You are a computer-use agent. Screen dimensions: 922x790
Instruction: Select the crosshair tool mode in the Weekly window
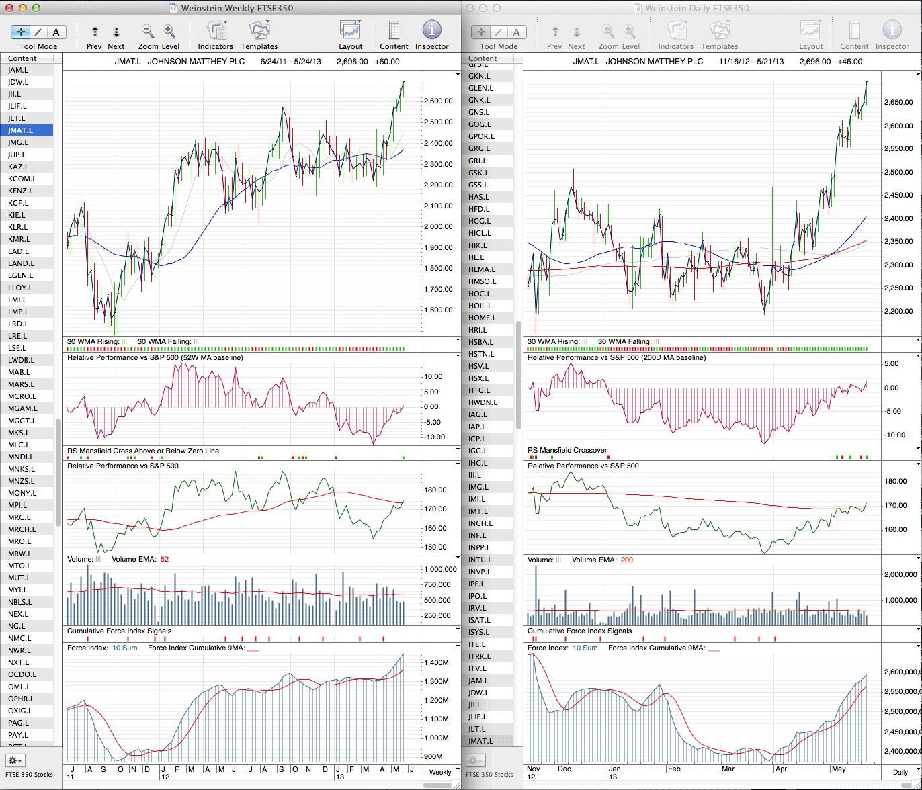tap(20, 32)
